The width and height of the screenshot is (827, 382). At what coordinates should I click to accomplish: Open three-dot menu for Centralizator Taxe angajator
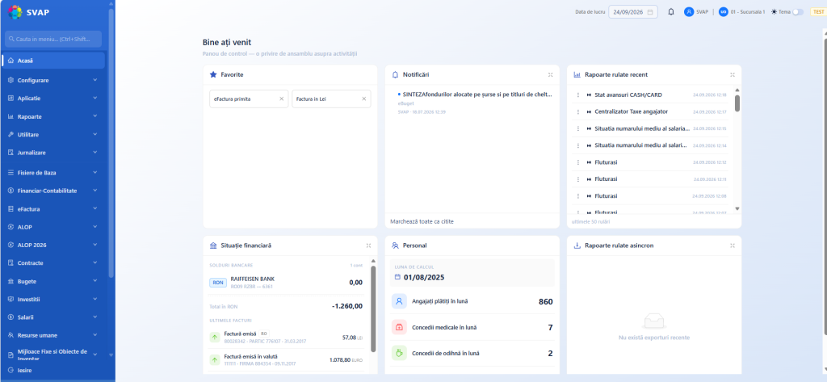click(578, 112)
